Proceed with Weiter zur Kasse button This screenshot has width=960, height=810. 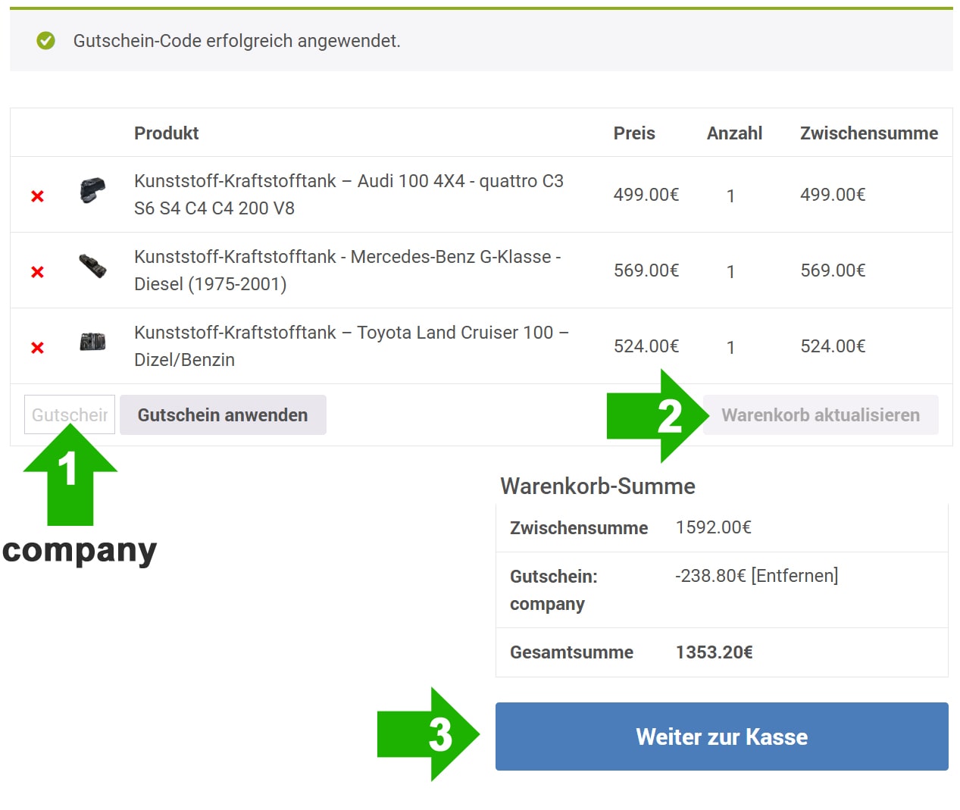pos(721,737)
